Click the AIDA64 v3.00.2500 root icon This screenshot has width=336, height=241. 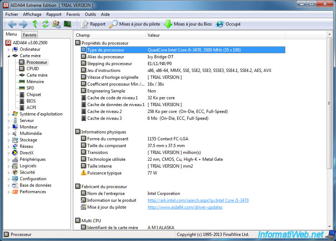click(8, 43)
